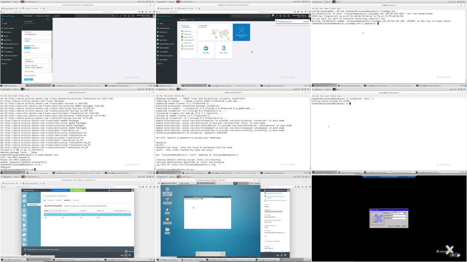The image size is (467, 262).
Task: Click Create VM blade vertical scrollbar
Action: tap(52, 45)
